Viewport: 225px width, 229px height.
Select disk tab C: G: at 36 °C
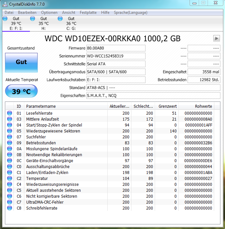coord(71,23)
